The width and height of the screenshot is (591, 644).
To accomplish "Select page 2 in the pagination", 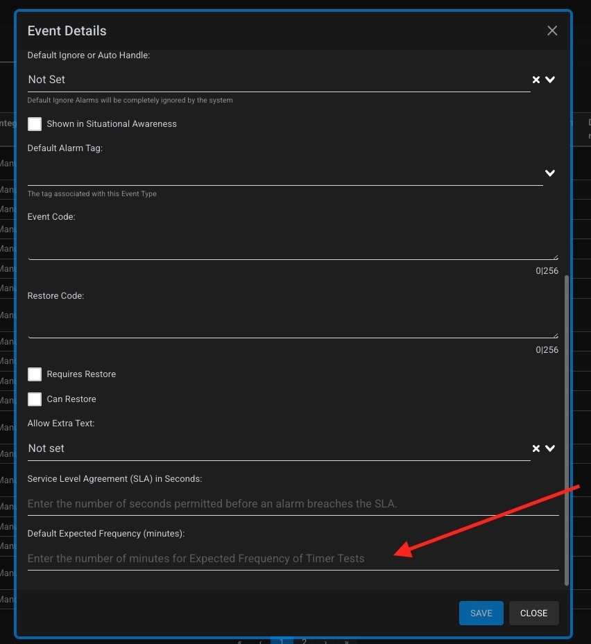I will (x=304, y=642).
